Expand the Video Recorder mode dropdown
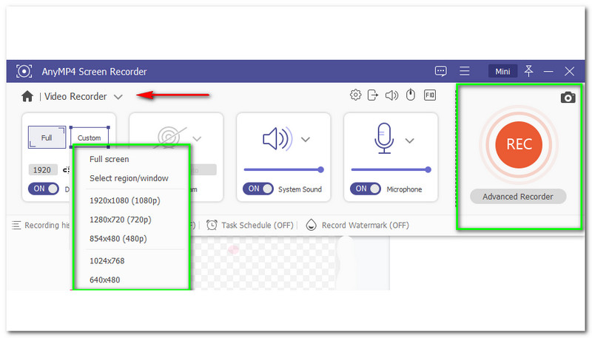Image resolution: width=592 pixels, height=338 pixels. point(118,97)
